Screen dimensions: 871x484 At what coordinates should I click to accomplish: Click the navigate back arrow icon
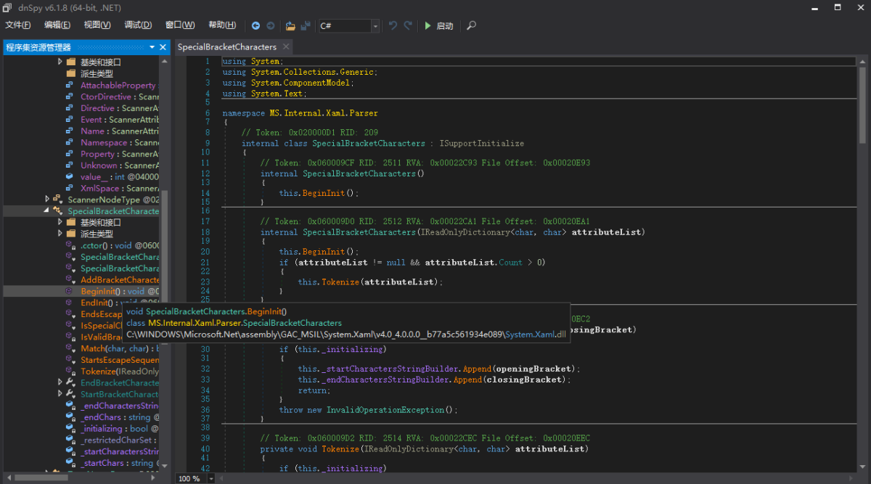[x=255, y=25]
